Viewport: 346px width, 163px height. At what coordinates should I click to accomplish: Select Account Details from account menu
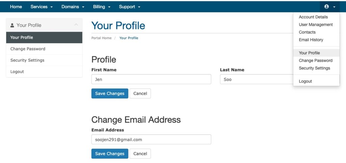coord(313,17)
